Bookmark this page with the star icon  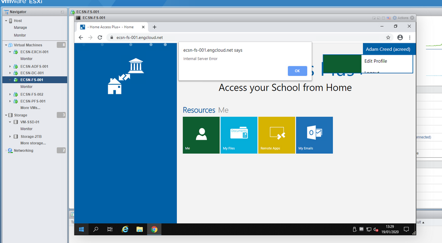pyautogui.click(x=388, y=38)
